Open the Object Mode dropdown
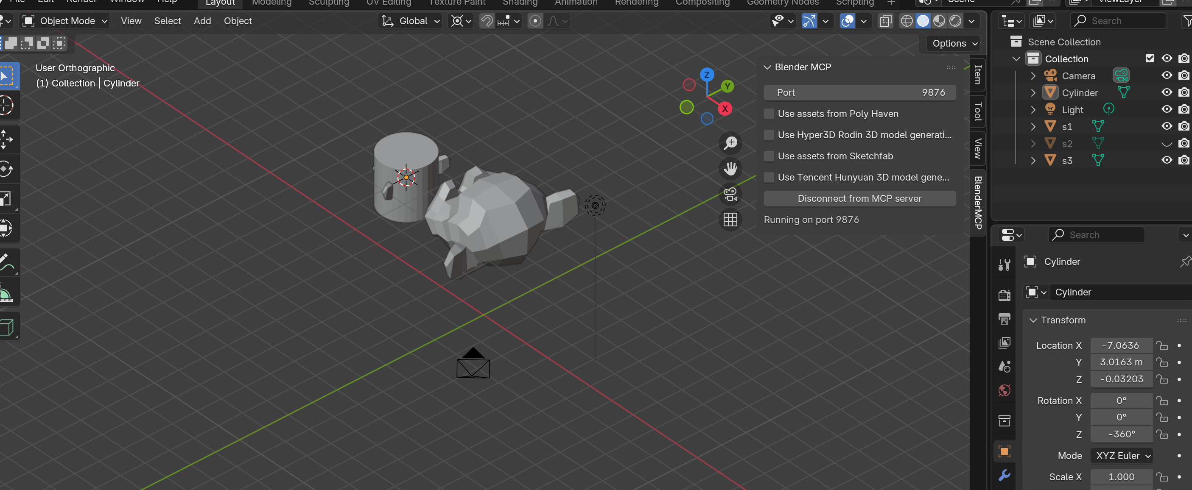 66,21
